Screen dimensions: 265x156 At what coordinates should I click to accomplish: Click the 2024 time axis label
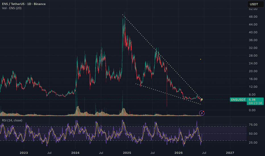coord(75,153)
